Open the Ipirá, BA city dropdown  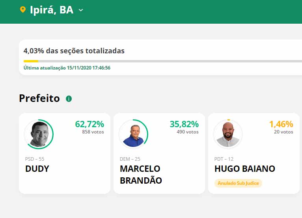click(x=52, y=10)
